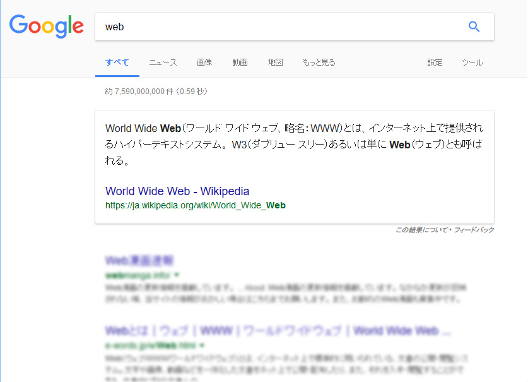Select the すべて tab
The image size is (528, 382).
[117, 63]
